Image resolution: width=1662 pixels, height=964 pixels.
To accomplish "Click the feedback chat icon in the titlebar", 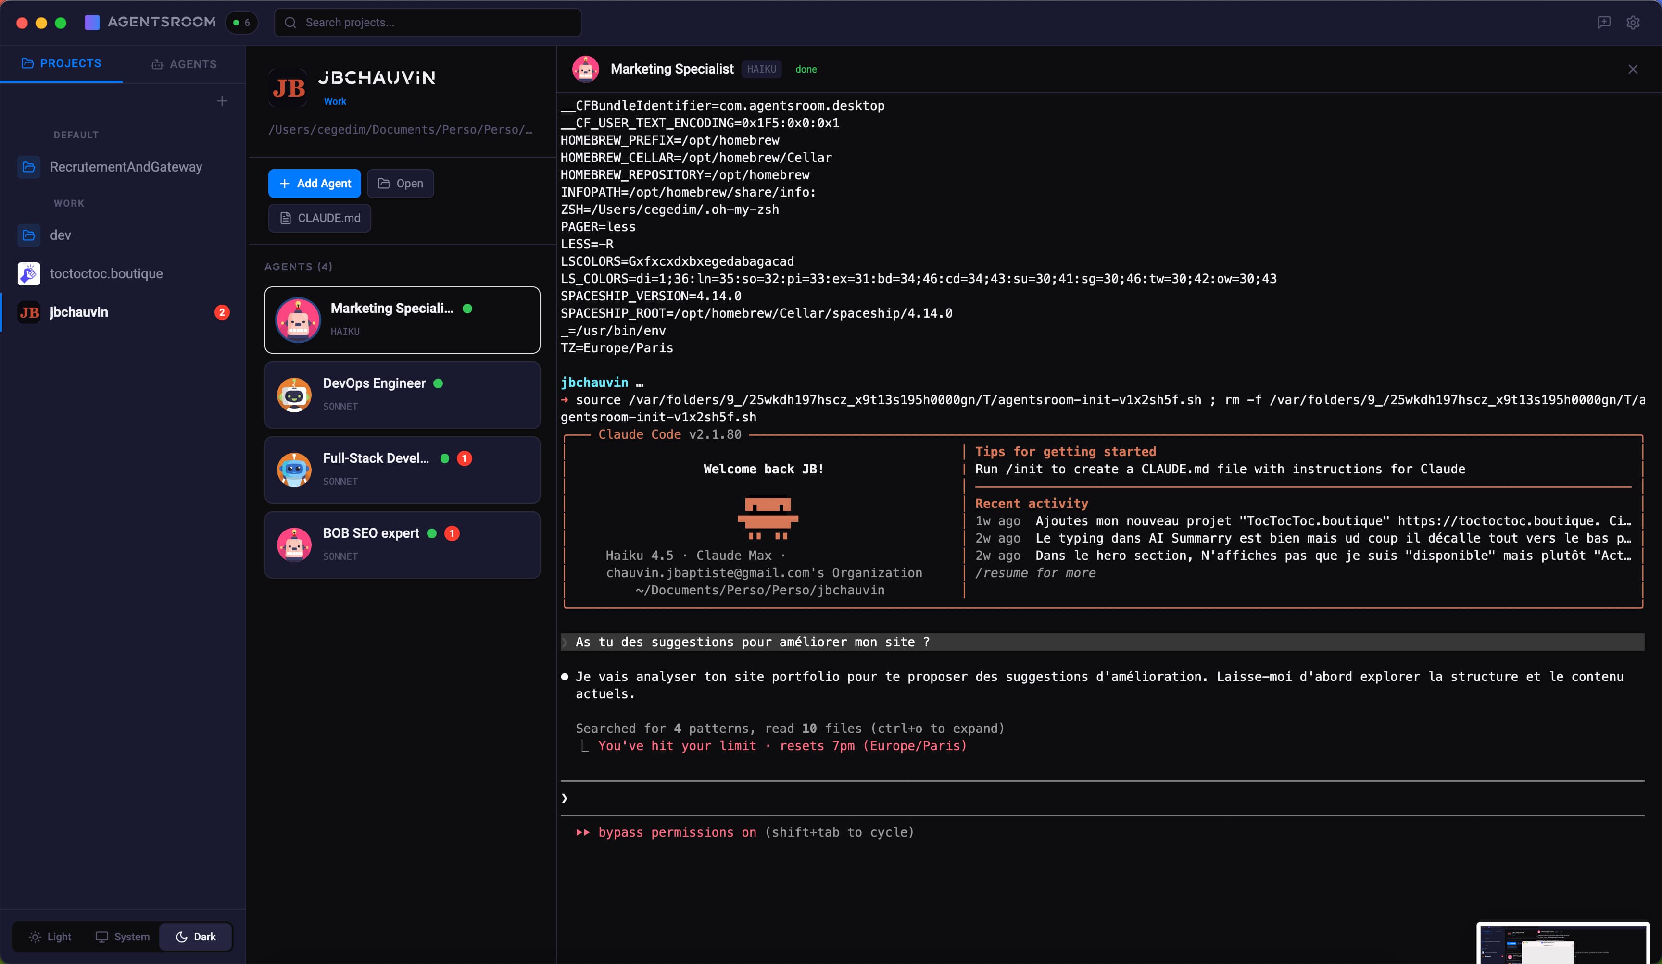I will tap(1603, 22).
